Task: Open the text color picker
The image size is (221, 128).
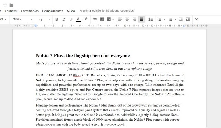Action: (78, 19)
